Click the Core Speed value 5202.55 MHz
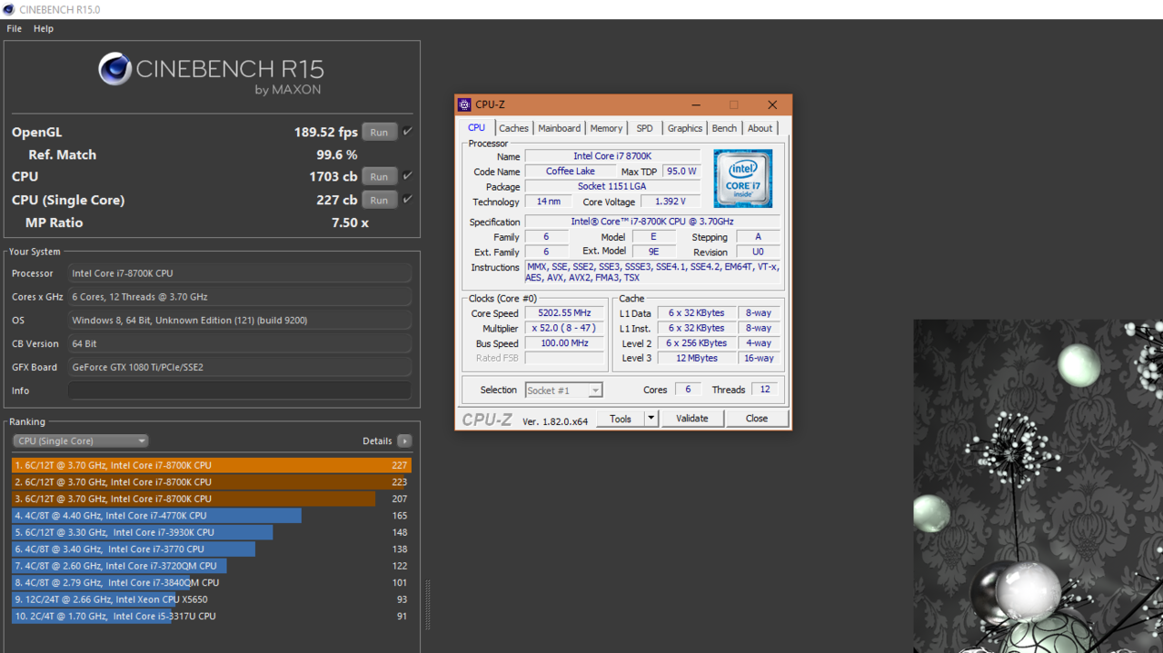 point(563,313)
